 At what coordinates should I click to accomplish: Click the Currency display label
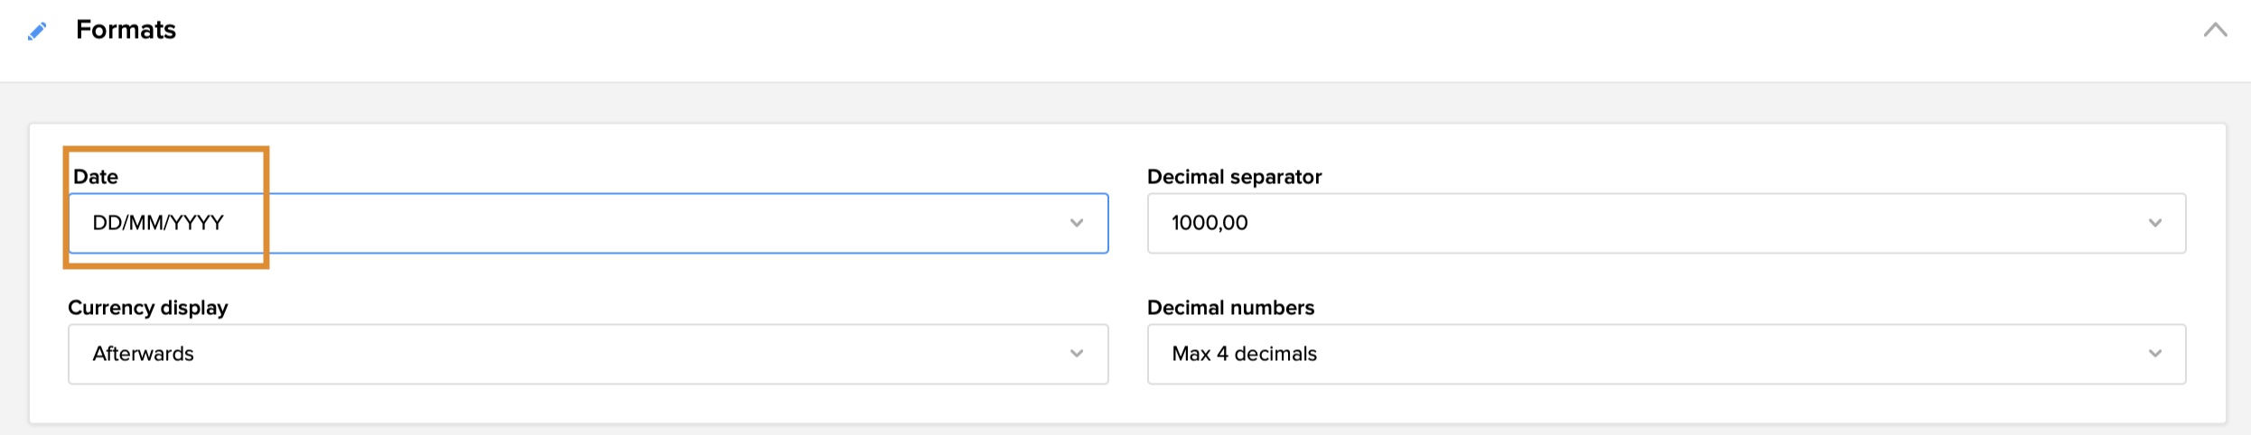pyautogui.click(x=147, y=308)
